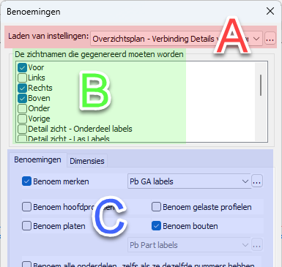Enable the Links view checkbox
Image resolution: width=282 pixels, height=267 pixels.
(x=22, y=78)
